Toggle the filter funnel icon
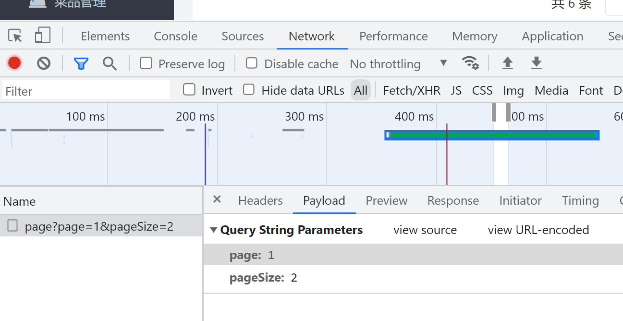The height and width of the screenshot is (321, 623). pyautogui.click(x=81, y=63)
